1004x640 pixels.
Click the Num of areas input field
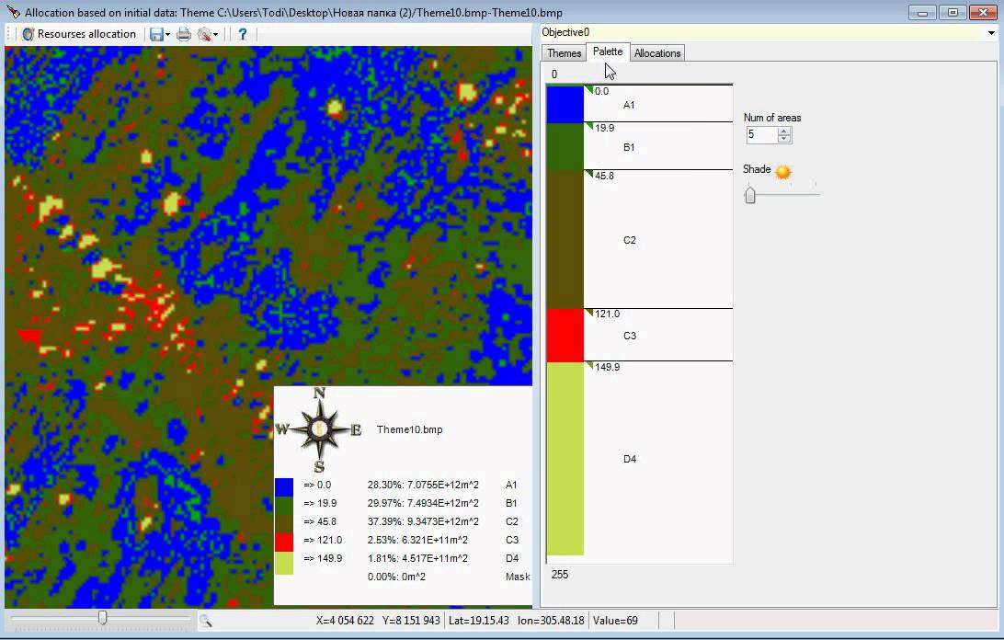click(762, 134)
